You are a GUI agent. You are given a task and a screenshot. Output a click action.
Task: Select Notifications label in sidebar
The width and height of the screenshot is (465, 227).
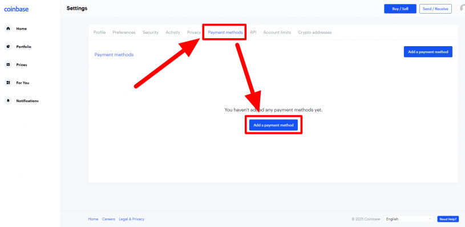[x=27, y=101]
